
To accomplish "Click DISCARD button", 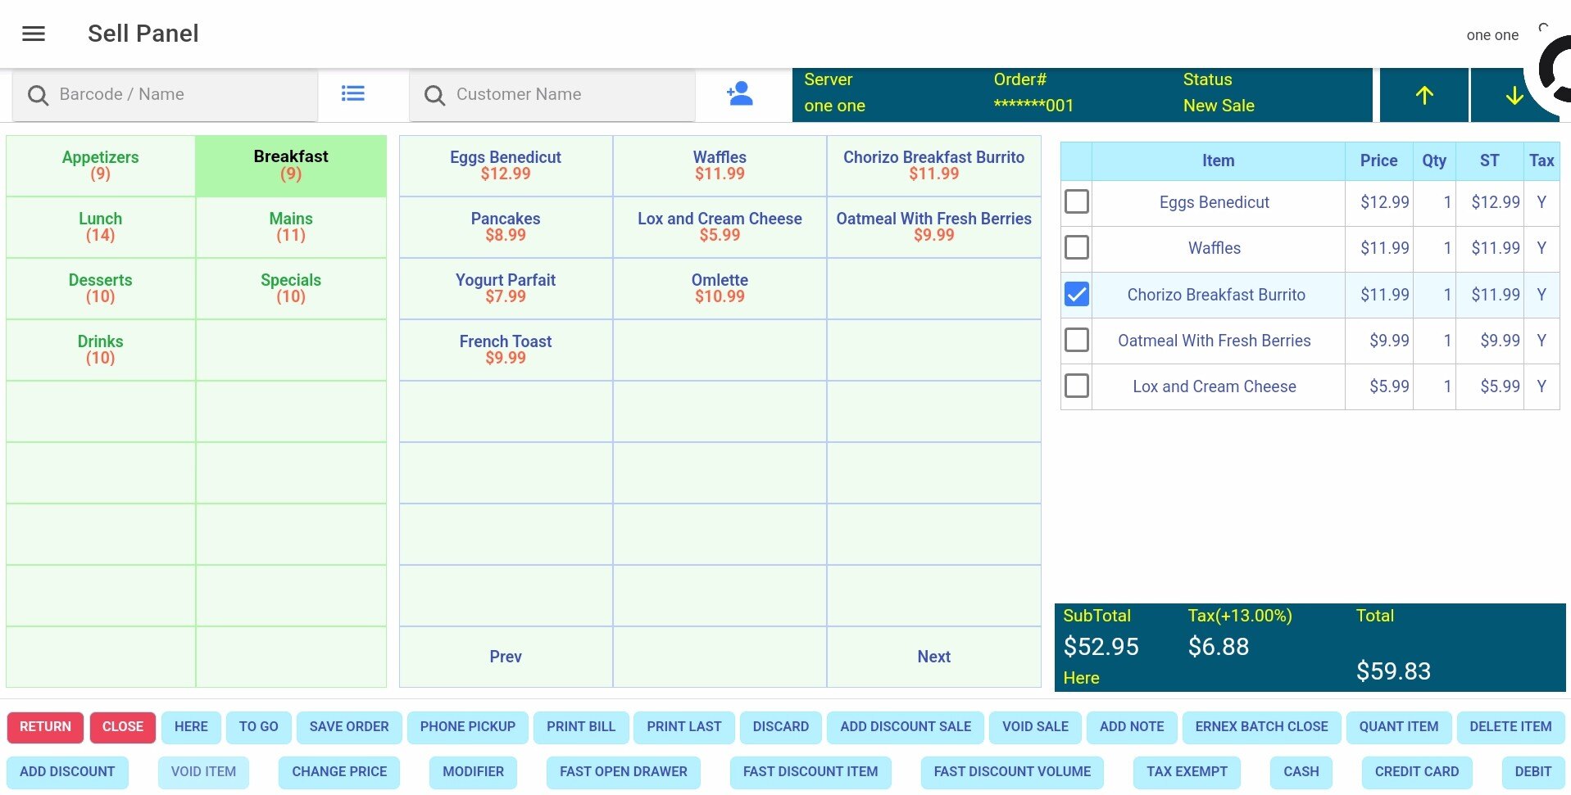I will point(781,727).
